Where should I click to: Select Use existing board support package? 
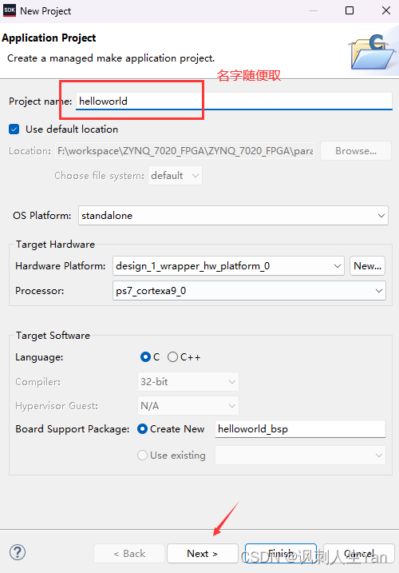point(142,455)
